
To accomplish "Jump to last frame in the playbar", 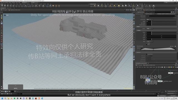I will click(9, 91).
